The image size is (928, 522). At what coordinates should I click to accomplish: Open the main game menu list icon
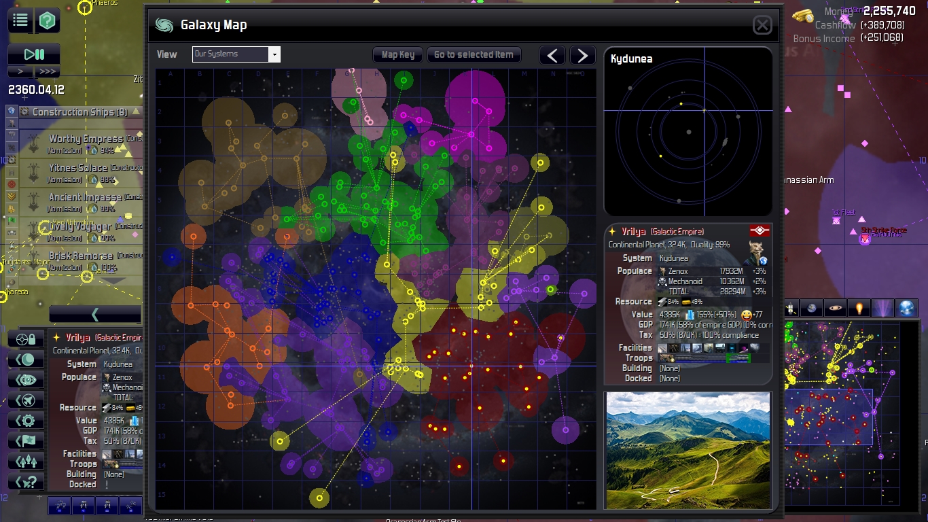(20, 20)
